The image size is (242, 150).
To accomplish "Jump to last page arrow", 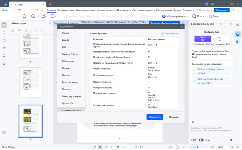I will tap(136, 147).
